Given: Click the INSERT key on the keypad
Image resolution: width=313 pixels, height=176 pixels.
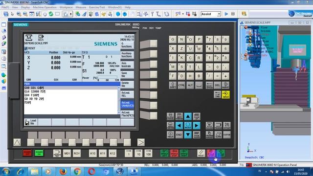Looking at the screenshot, I should (225, 85).
